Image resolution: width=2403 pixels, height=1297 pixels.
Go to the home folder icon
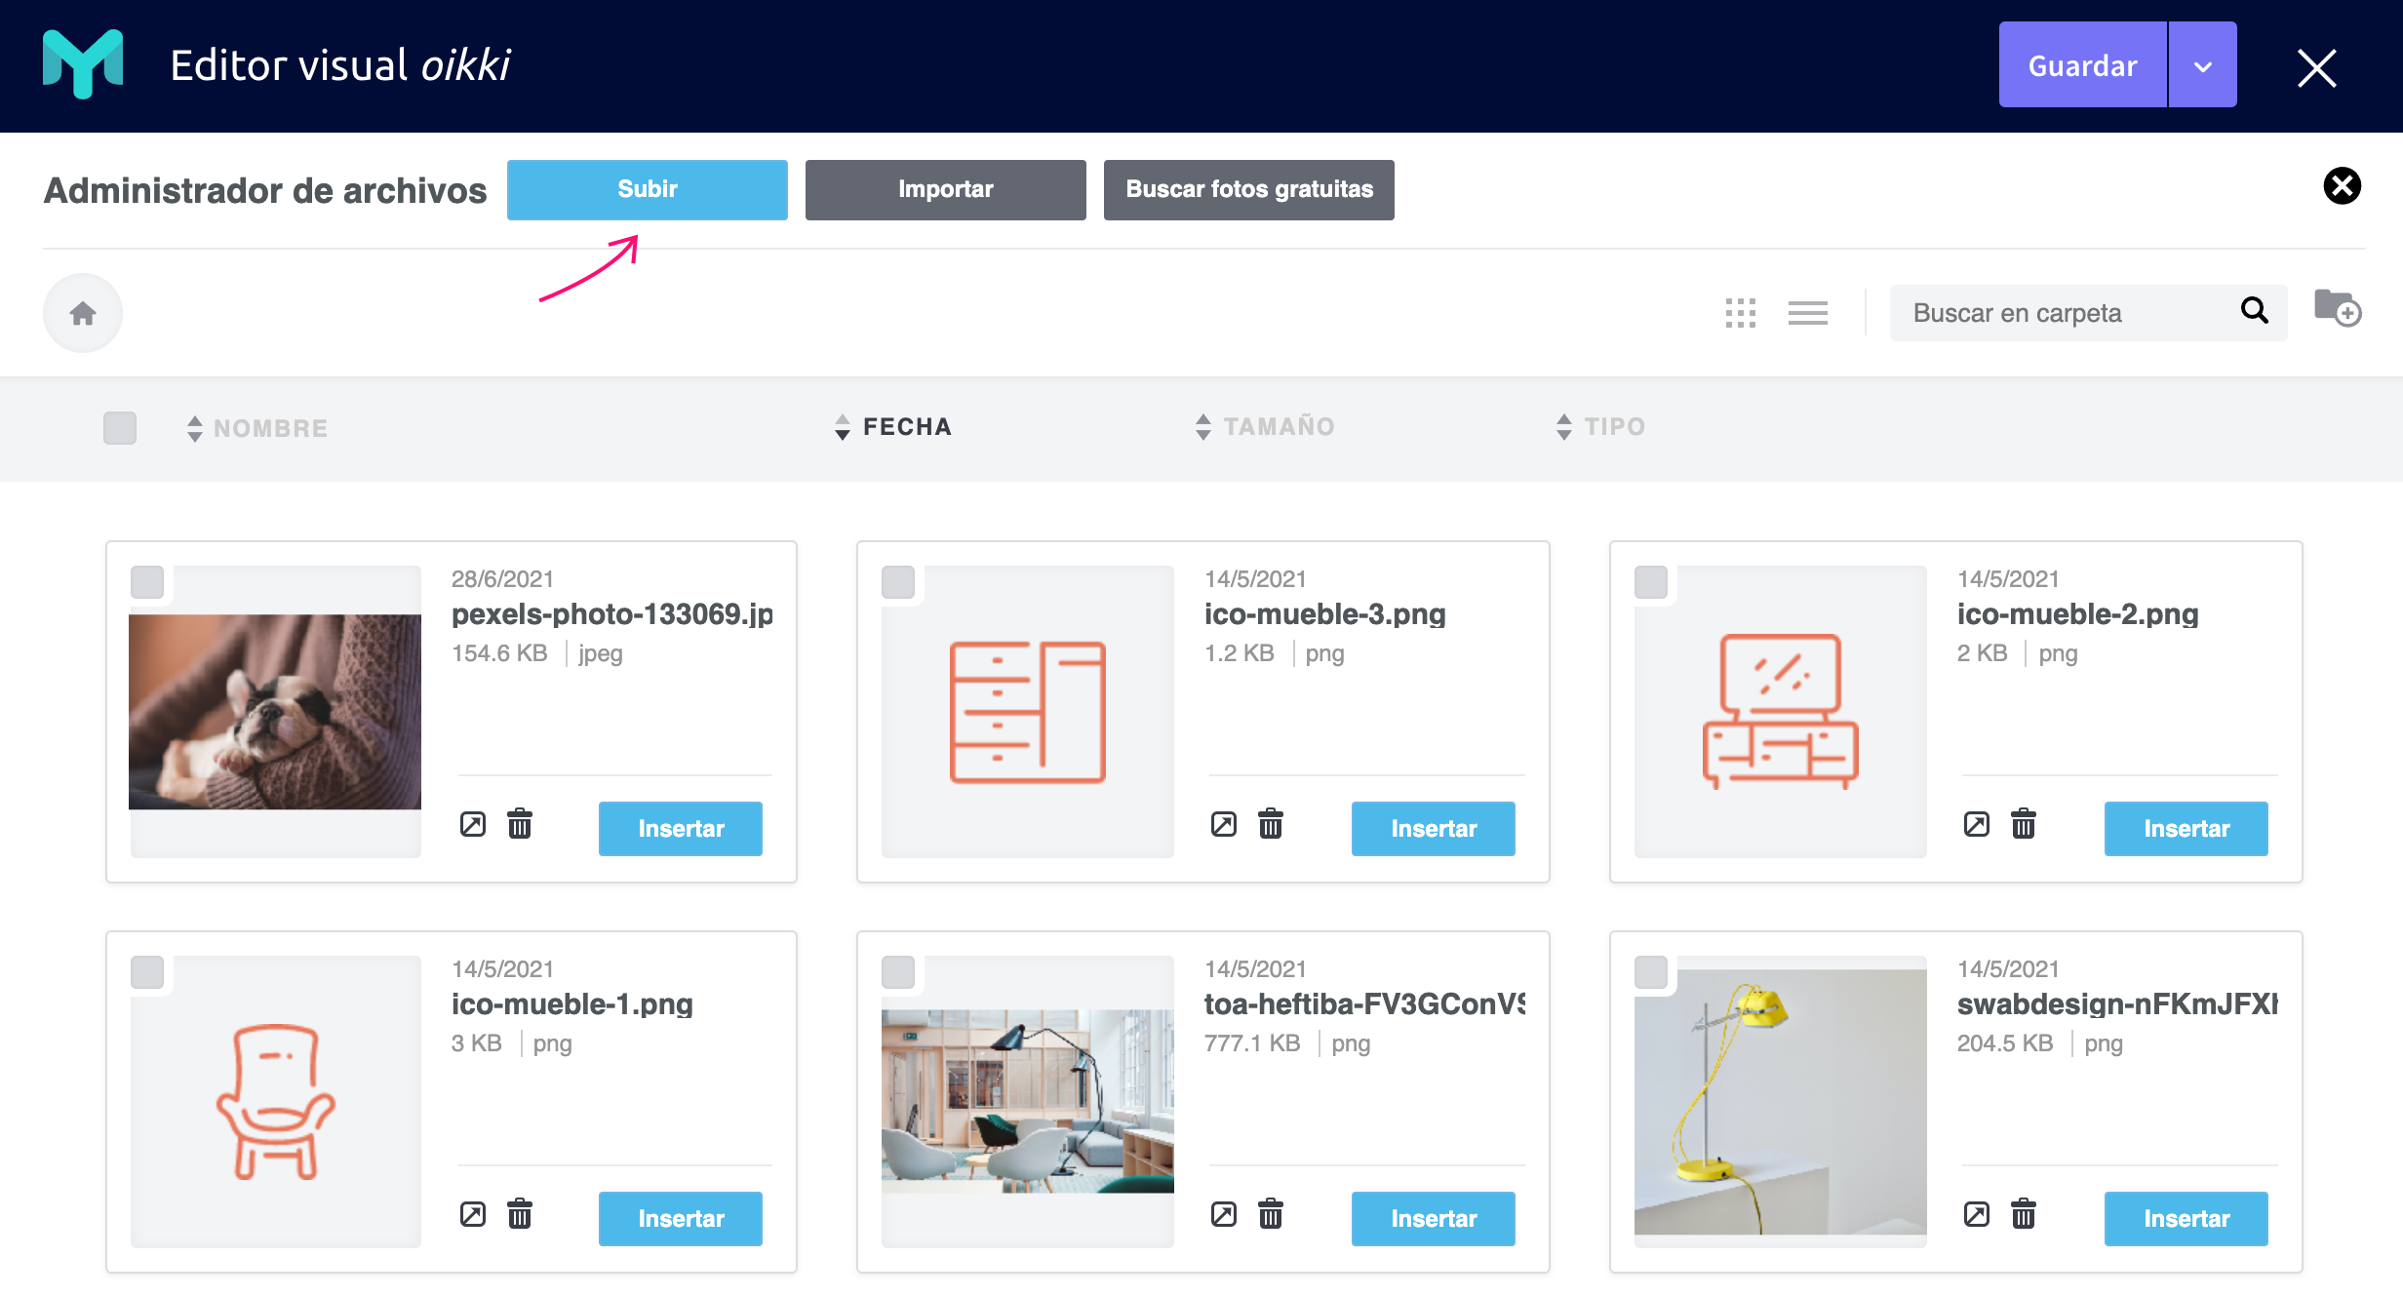[x=83, y=313]
